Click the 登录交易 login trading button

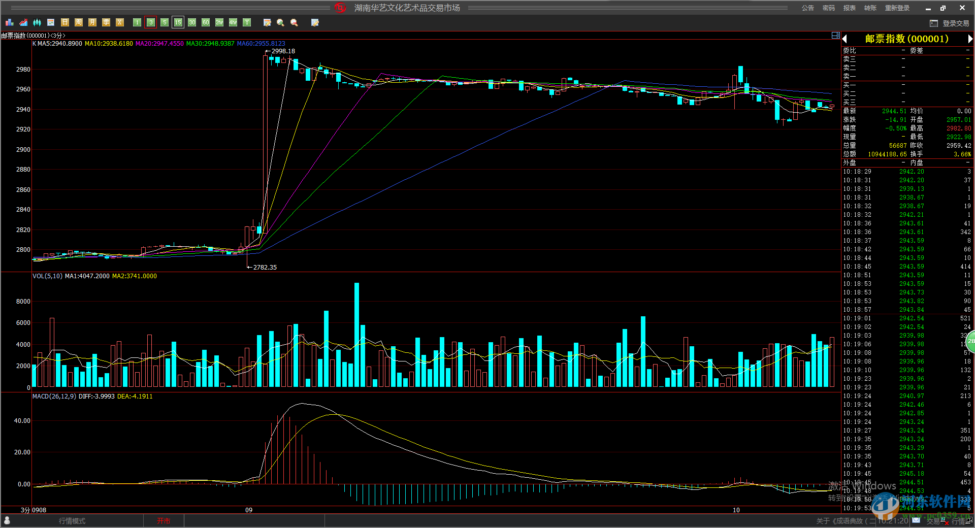[x=950, y=23]
